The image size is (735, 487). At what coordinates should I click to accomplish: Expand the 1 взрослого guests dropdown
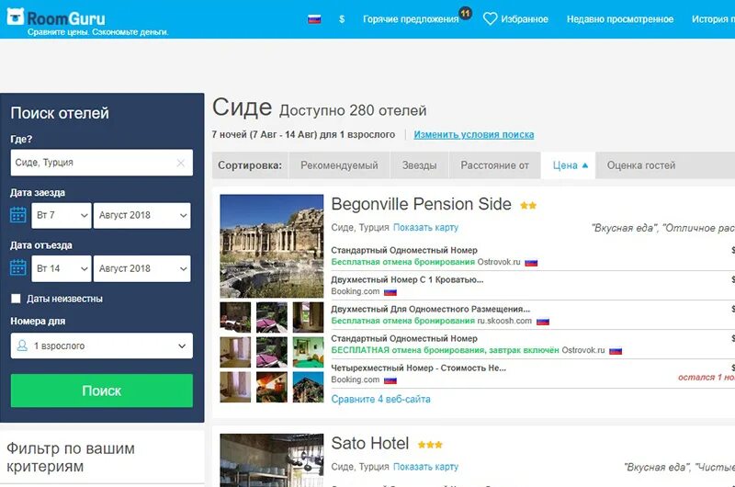point(102,345)
